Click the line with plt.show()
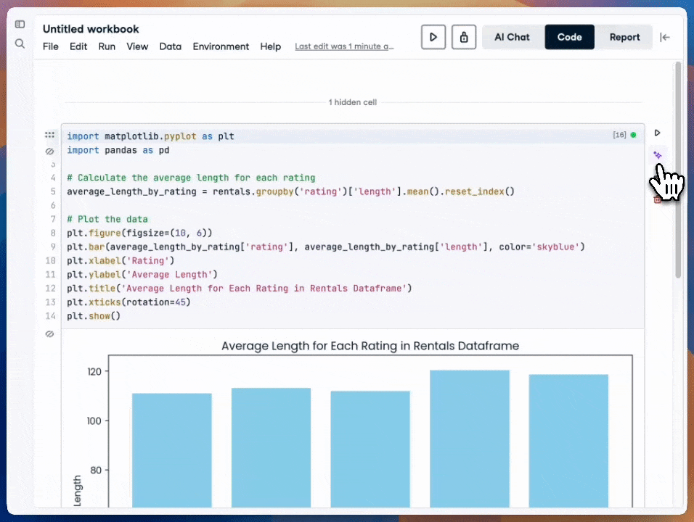The image size is (694, 522). coord(94,316)
